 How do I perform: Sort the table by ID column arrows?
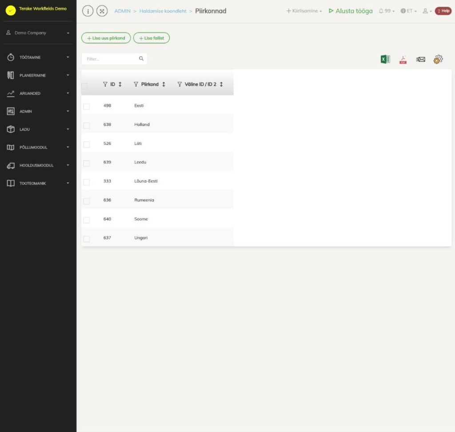(120, 84)
